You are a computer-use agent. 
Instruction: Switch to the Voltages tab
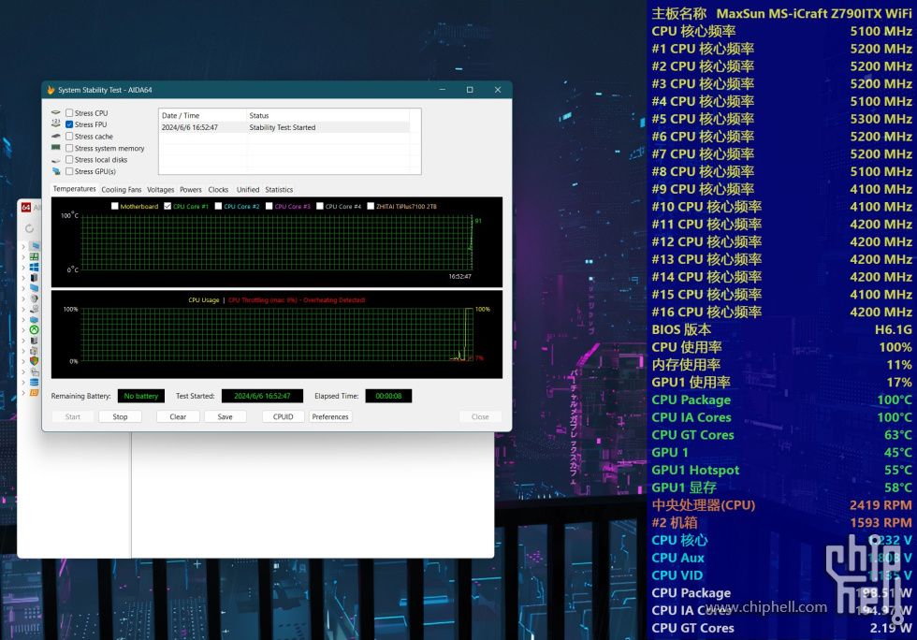[160, 190]
